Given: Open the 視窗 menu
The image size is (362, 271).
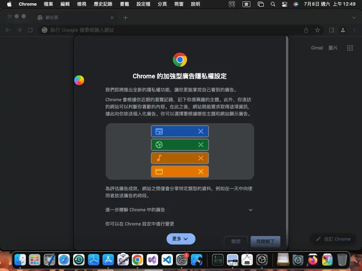Looking at the screenshot, I should click(x=179, y=4).
